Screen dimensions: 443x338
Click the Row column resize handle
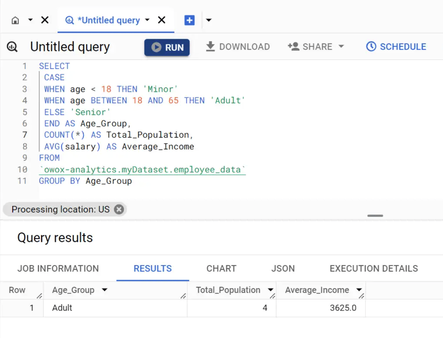coord(40,296)
